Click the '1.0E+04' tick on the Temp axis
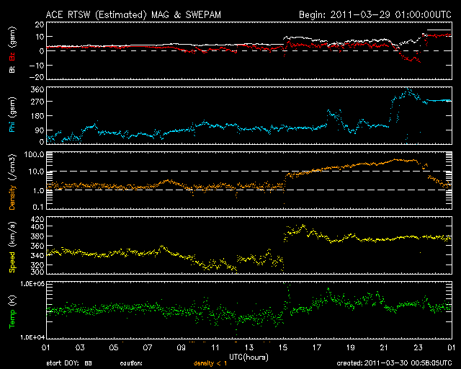 pyautogui.click(x=32, y=337)
